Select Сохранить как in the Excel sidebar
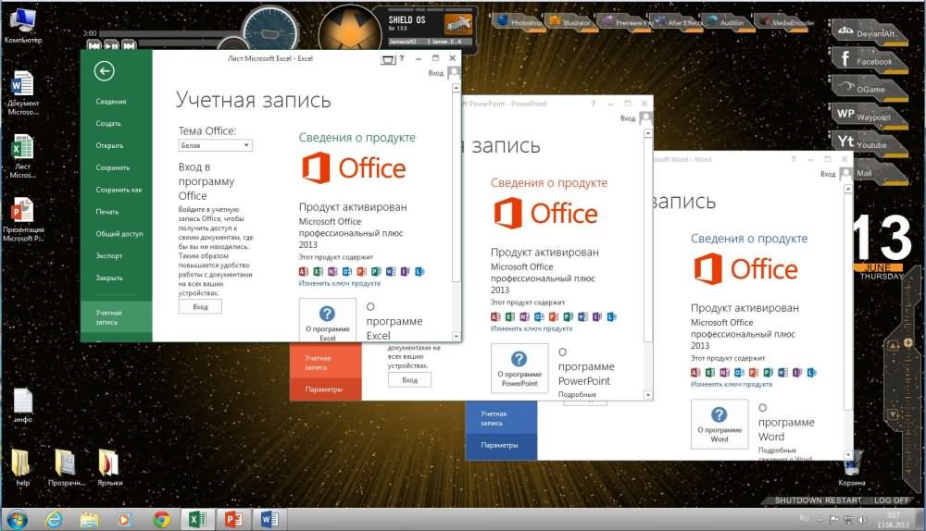 tap(119, 190)
